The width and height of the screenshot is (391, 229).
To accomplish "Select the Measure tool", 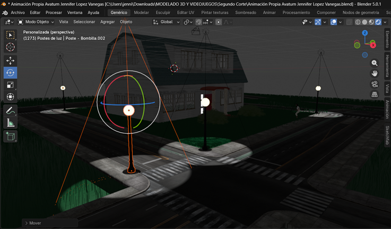I will 10,123.
